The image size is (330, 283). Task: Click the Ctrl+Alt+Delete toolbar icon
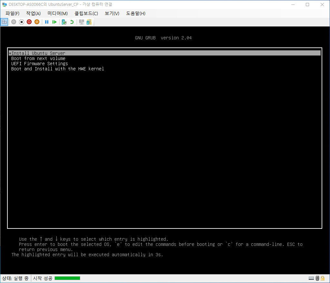pyautogui.click(x=4, y=22)
